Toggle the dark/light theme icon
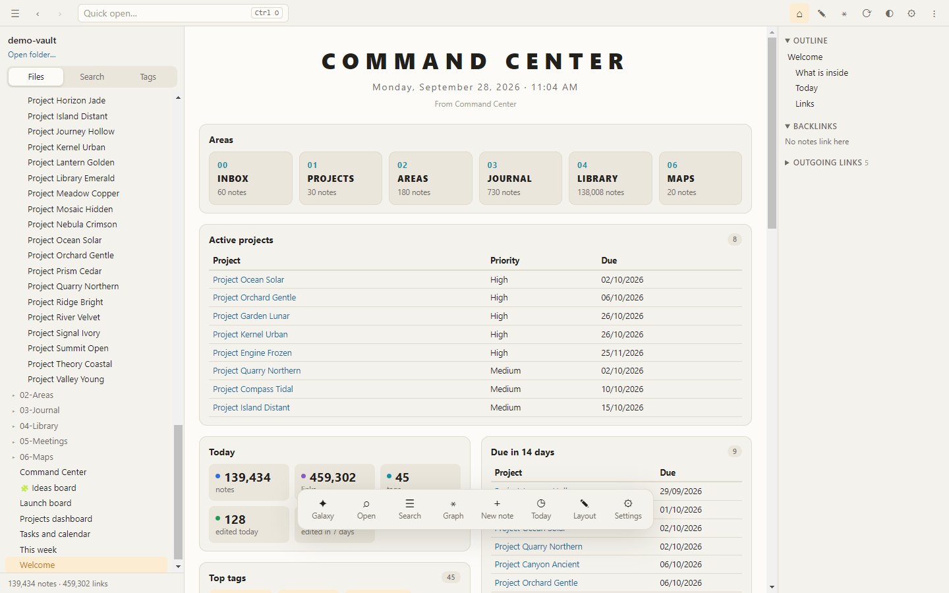949x593 pixels. pyautogui.click(x=889, y=13)
